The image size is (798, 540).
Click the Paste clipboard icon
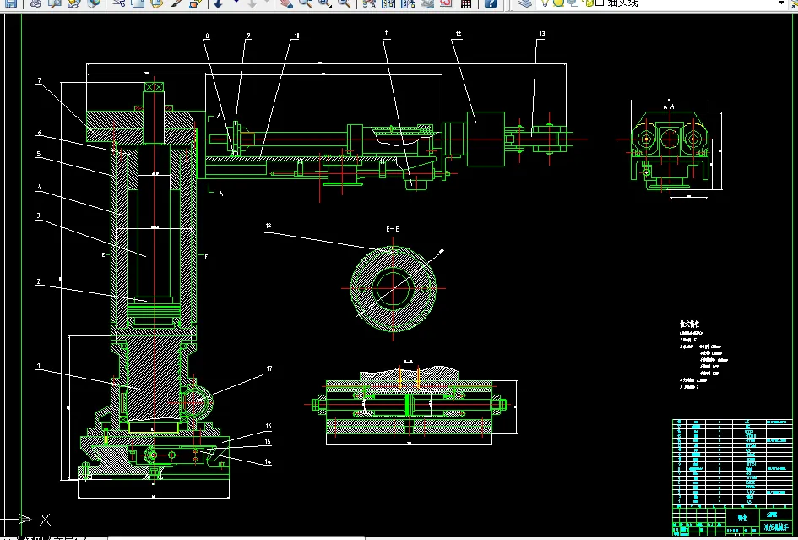click(157, 3)
